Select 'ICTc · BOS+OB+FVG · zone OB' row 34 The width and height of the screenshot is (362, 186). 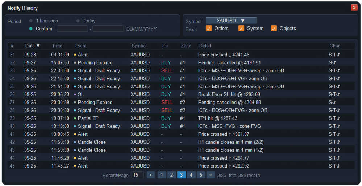[x=233, y=78]
